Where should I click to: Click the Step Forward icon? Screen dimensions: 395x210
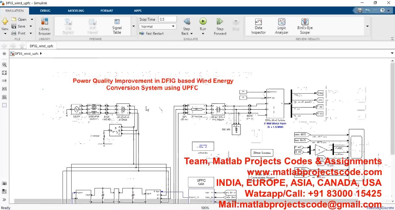tap(220, 22)
